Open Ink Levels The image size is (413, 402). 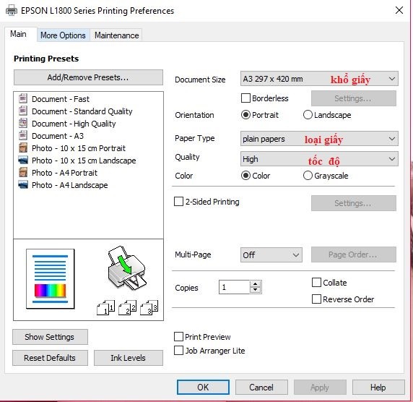pos(129,358)
